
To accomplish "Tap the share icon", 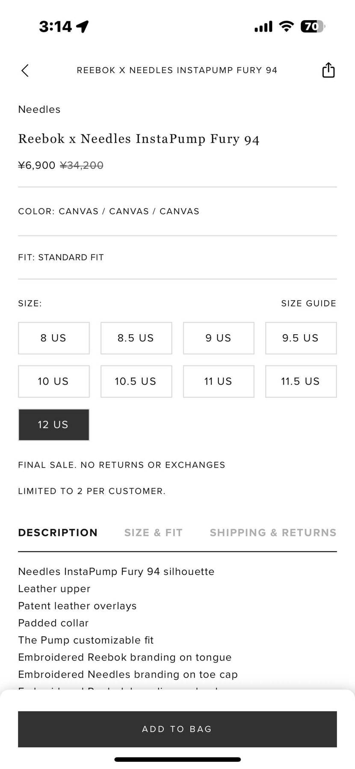I will tap(328, 70).
